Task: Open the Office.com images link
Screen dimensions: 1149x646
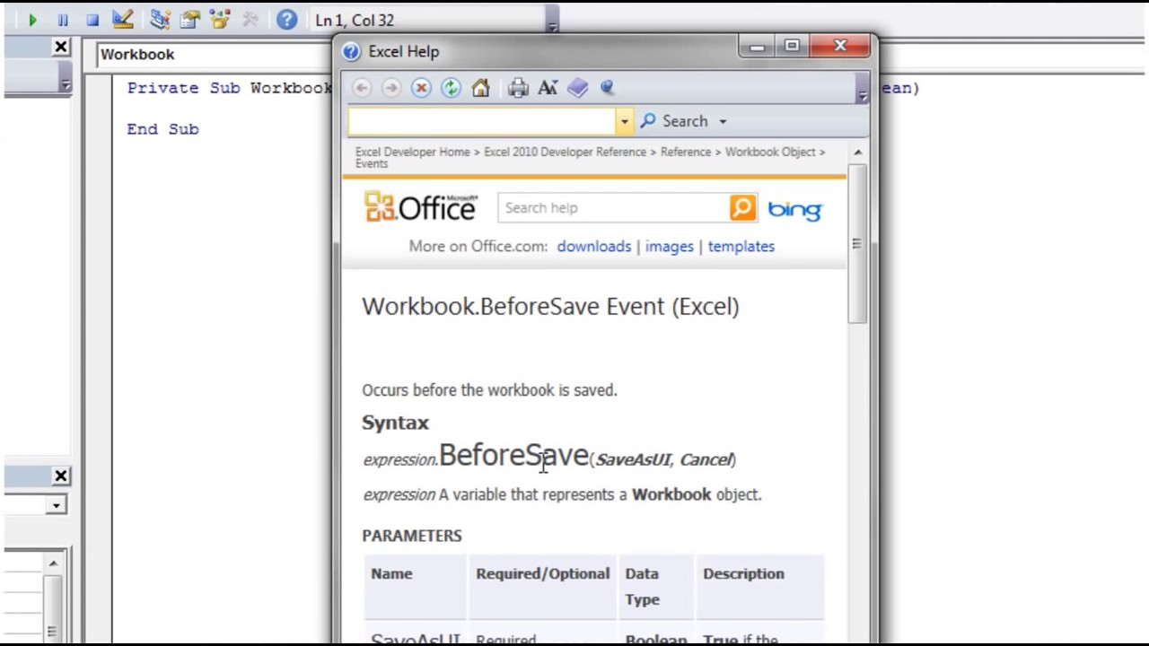Action: pos(669,246)
